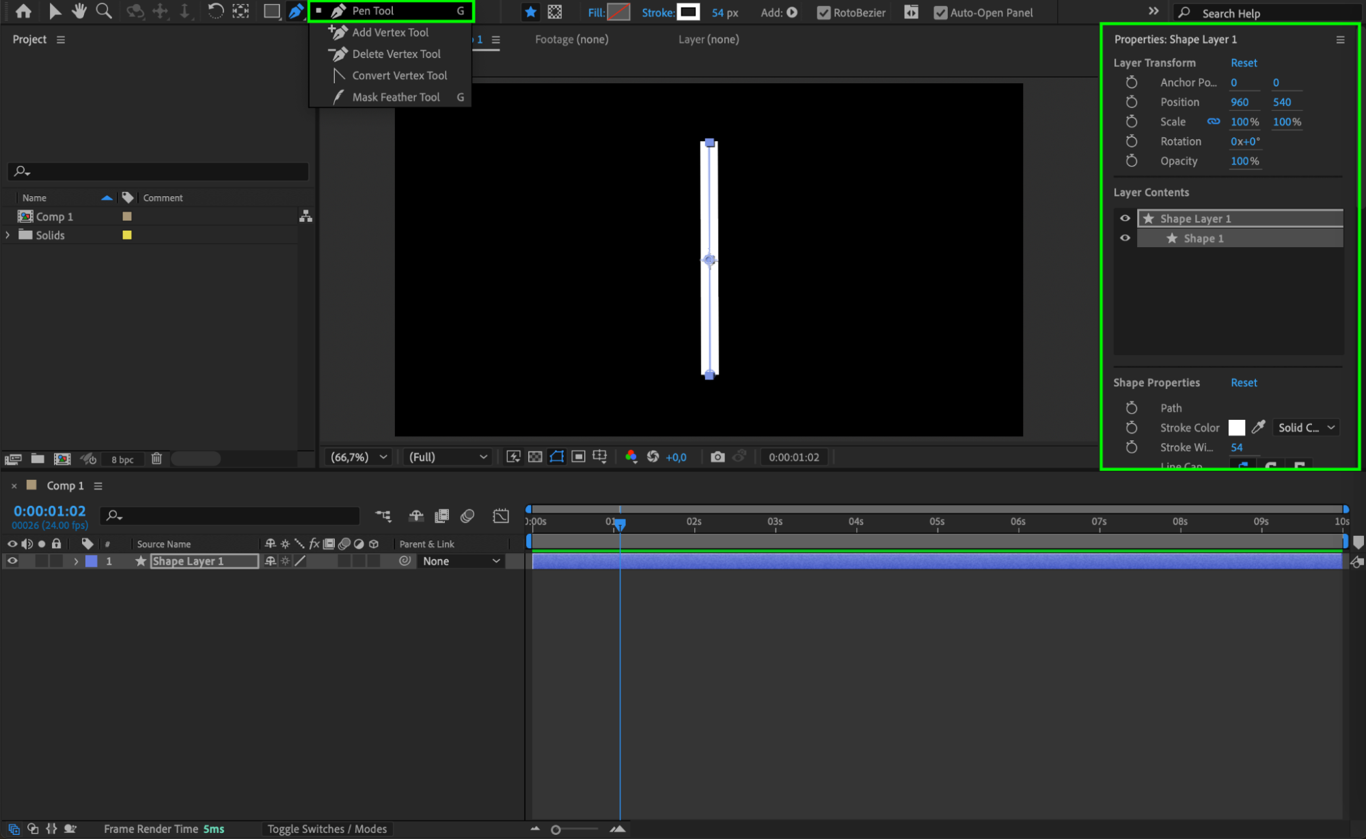Choose the Rectangle shape tool

pos(271,11)
